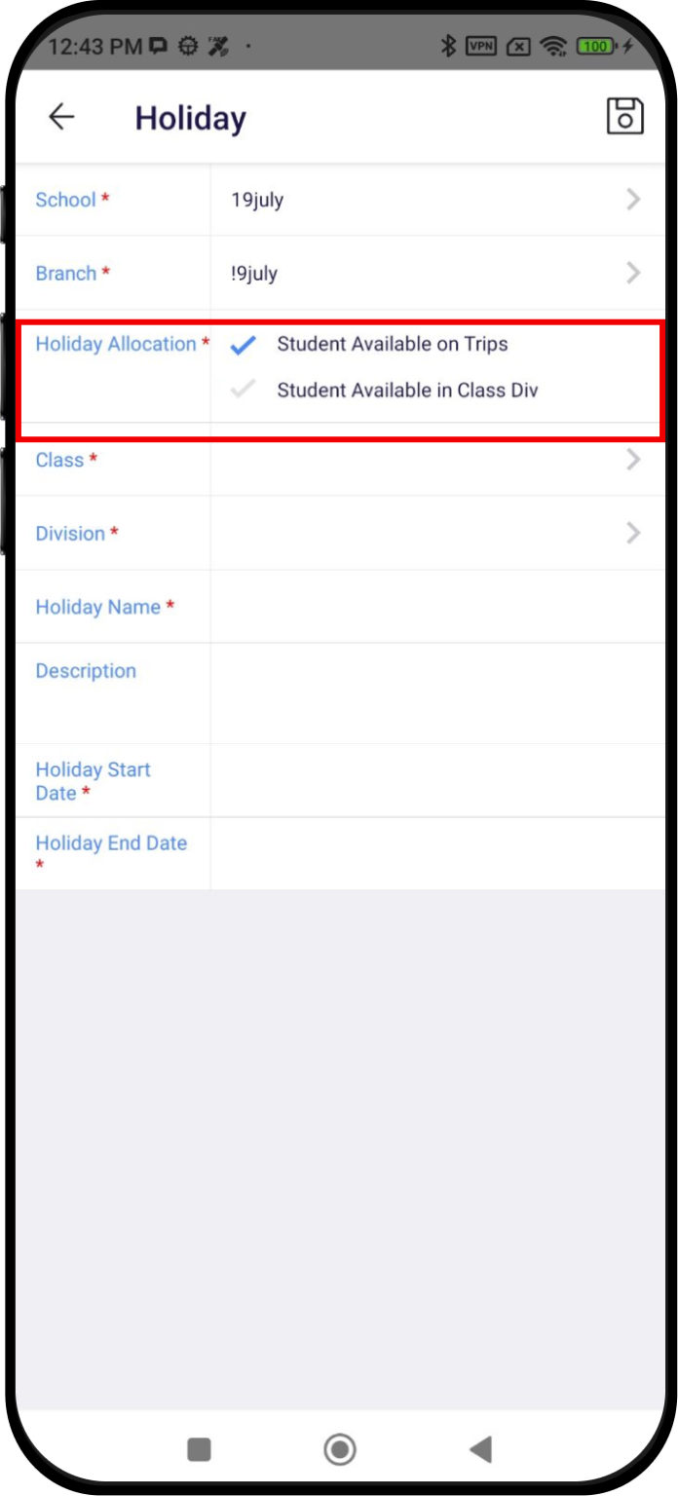Tap the Android home circle button
This screenshot has width=678, height=1496.
click(x=340, y=1449)
